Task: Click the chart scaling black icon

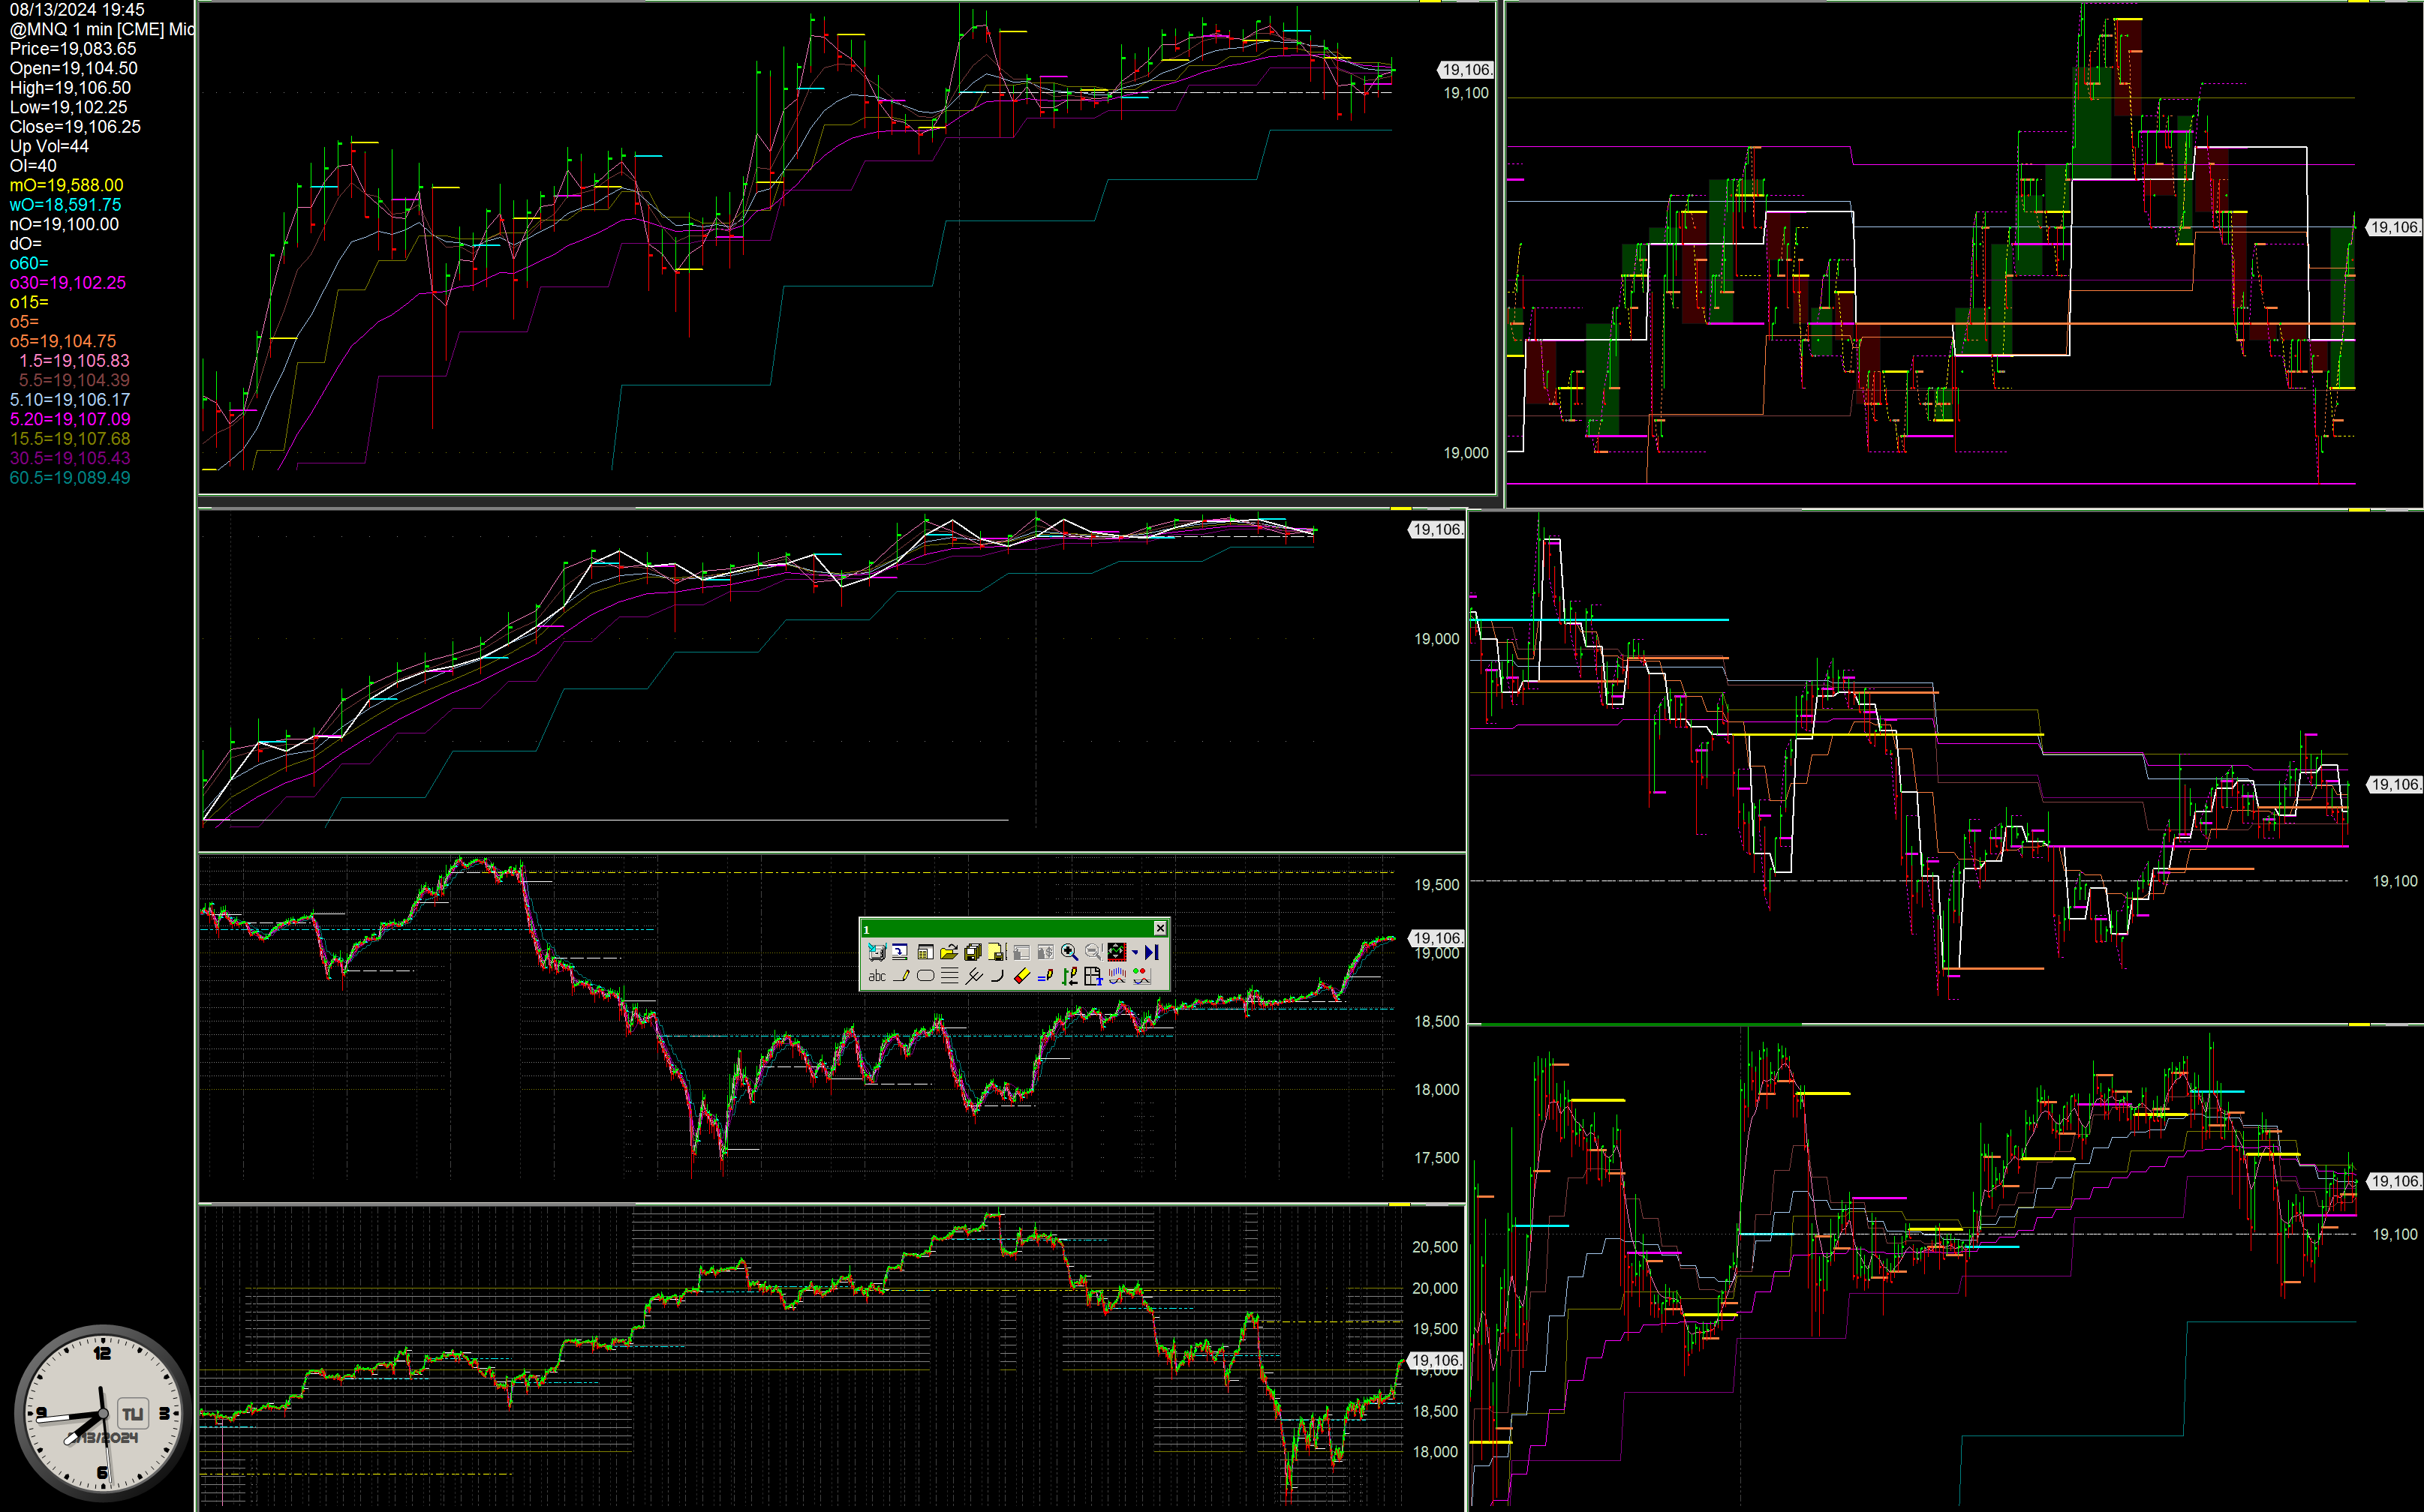Action: click(x=1117, y=952)
